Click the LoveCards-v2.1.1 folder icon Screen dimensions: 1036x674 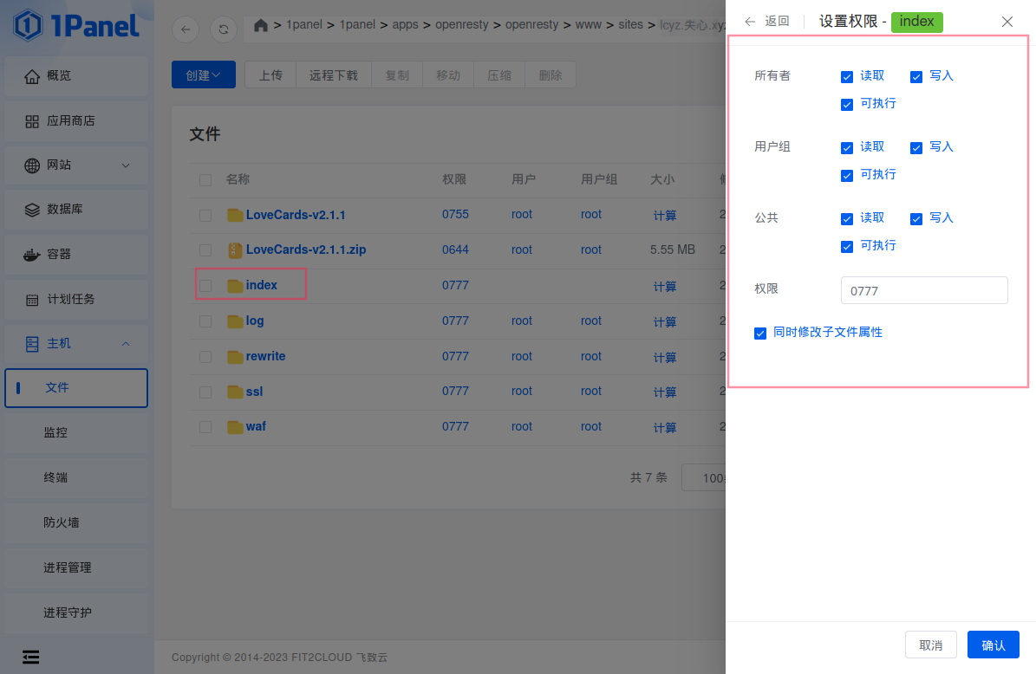(x=235, y=215)
